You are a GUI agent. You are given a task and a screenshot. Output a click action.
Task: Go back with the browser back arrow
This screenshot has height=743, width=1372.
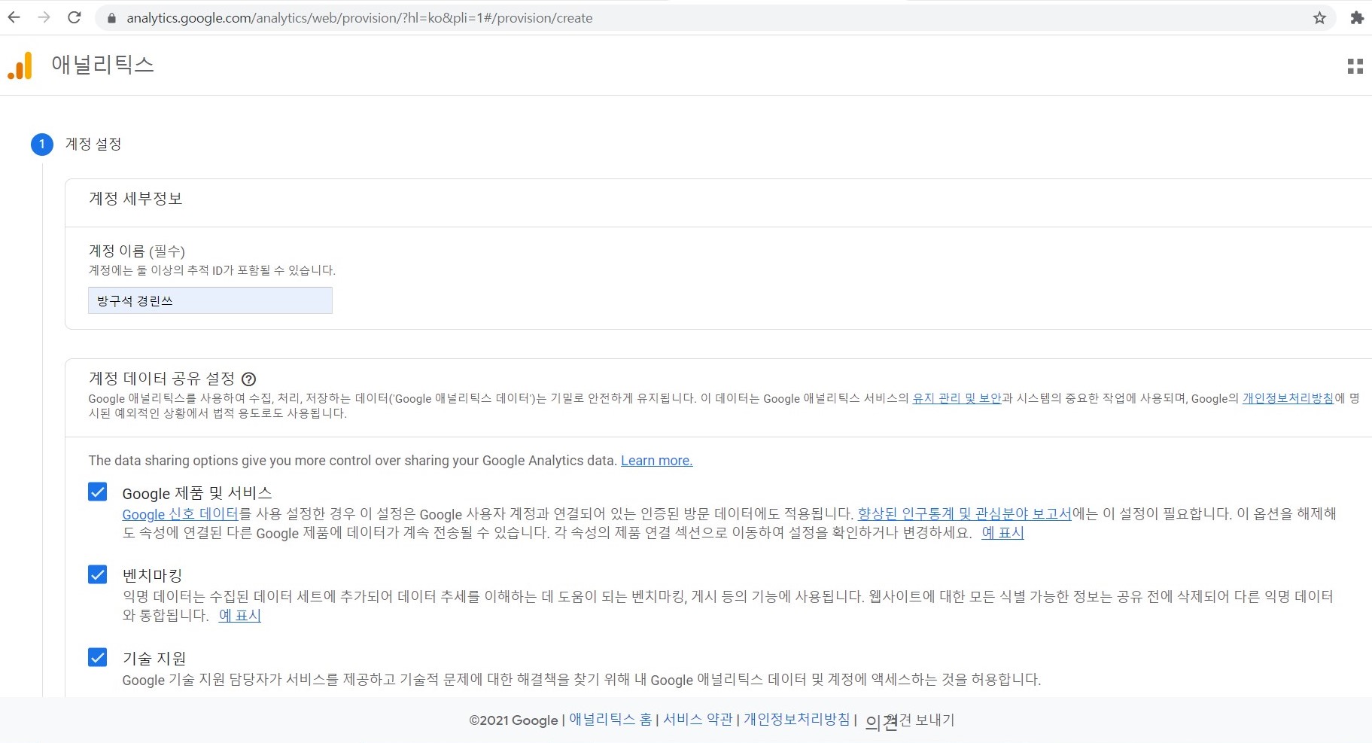(14, 17)
